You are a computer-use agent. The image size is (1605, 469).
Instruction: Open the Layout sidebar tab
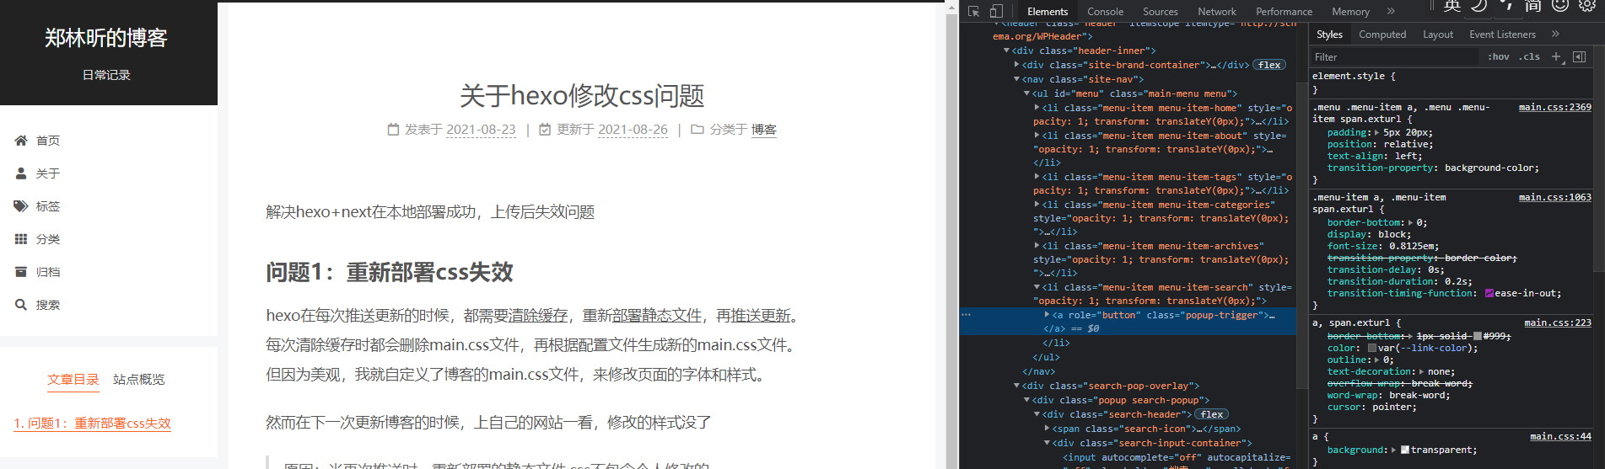point(1438,35)
